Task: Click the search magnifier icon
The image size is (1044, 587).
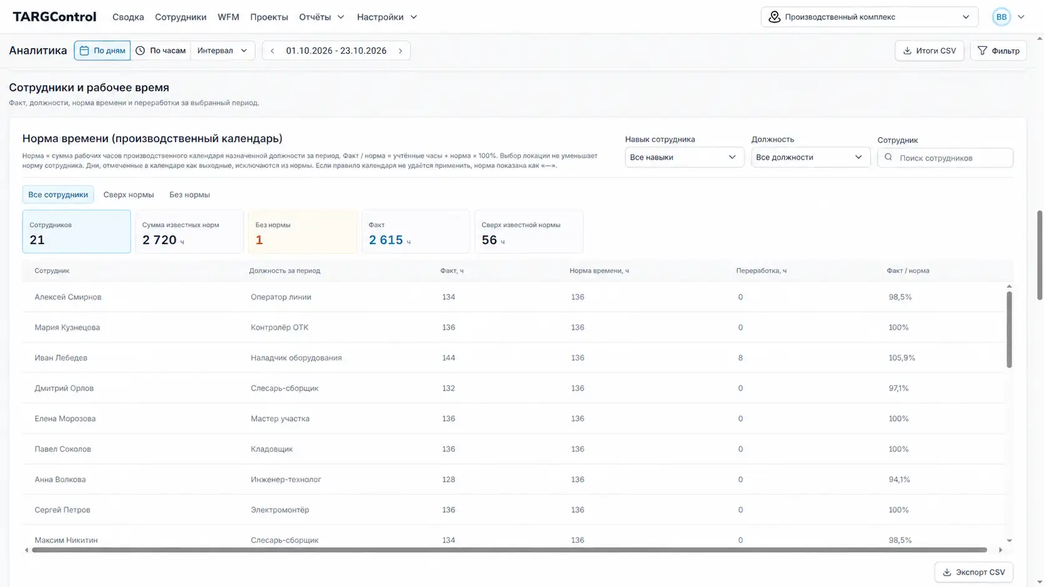Action: click(x=889, y=158)
